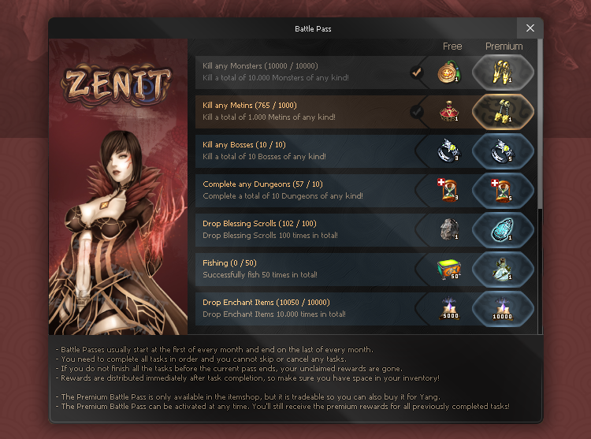Screen dimensions: 591x439
Task: Click the free 5000 enchant reward icon
Action: pos(450,309)
